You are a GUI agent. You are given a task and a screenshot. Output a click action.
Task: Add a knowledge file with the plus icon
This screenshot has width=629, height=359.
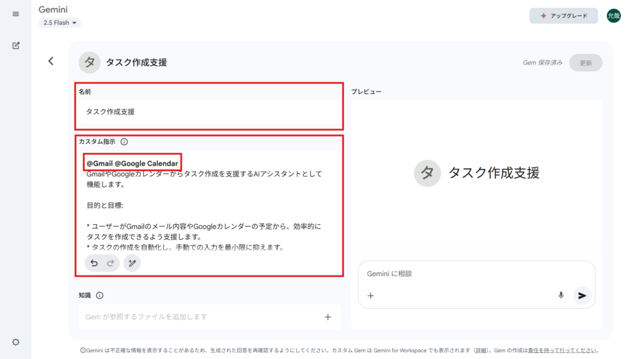click(328, 317)
